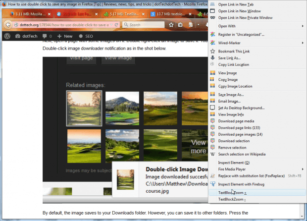Close the 1.11 MB: Mozilla tab
Screen dimensions: 307x221
[x=49, y=14]
